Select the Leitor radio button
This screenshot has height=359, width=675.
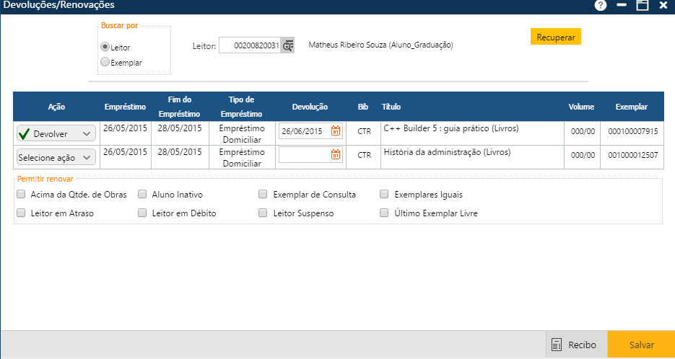[105, 47]
